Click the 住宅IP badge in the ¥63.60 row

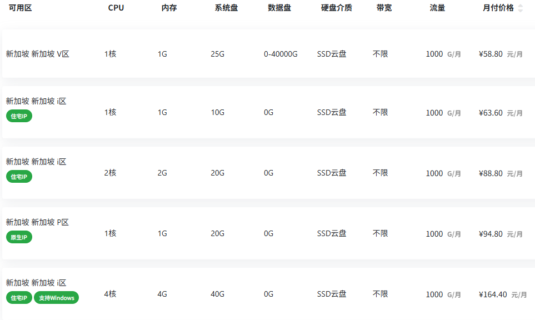click(x=19, y=116)
